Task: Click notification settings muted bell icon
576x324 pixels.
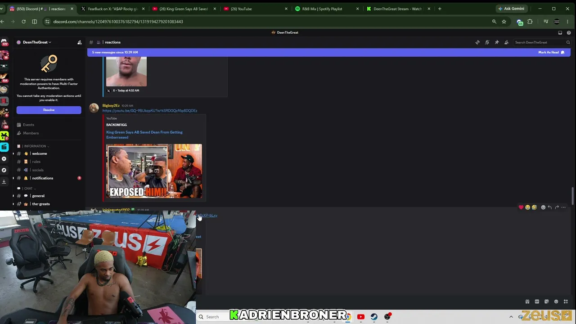Action: 487,42
